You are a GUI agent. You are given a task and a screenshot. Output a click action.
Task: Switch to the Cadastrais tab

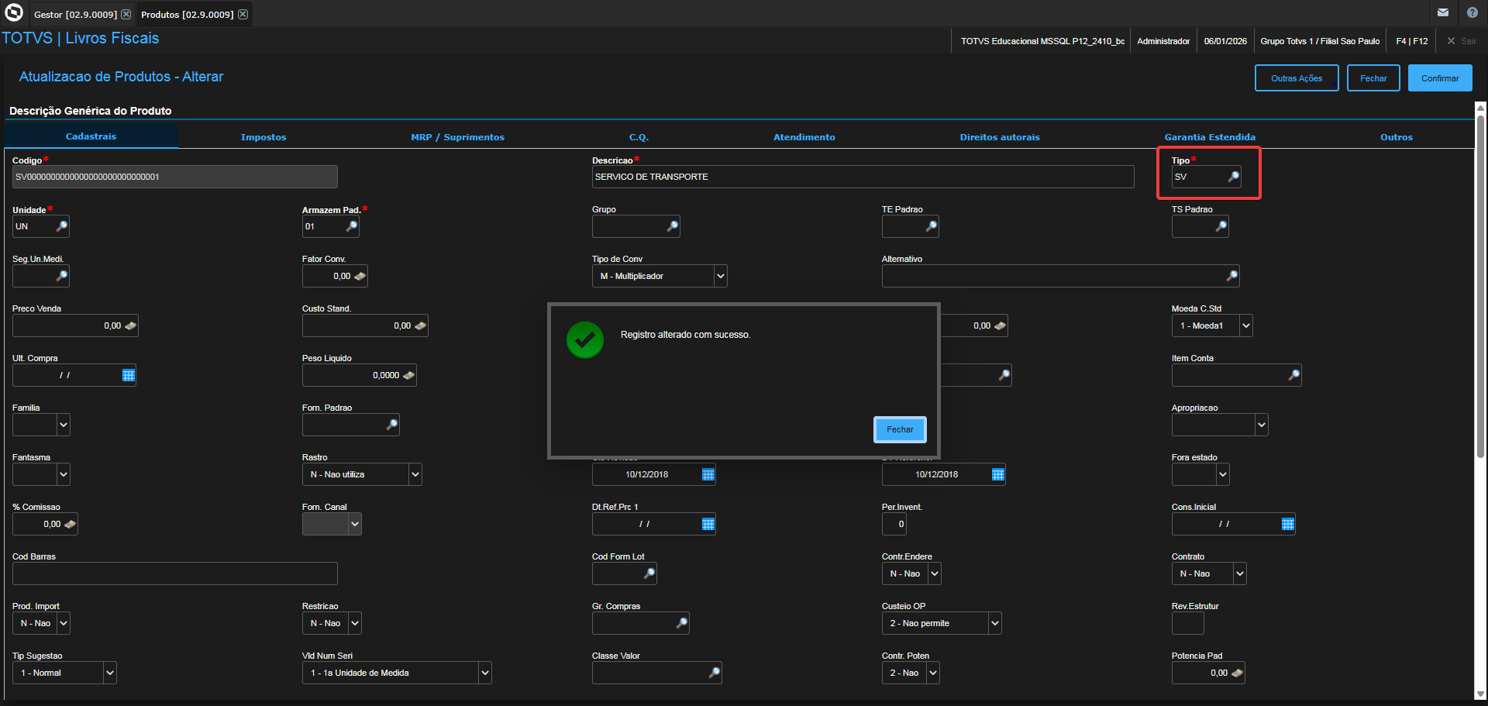tap(91, 136)
